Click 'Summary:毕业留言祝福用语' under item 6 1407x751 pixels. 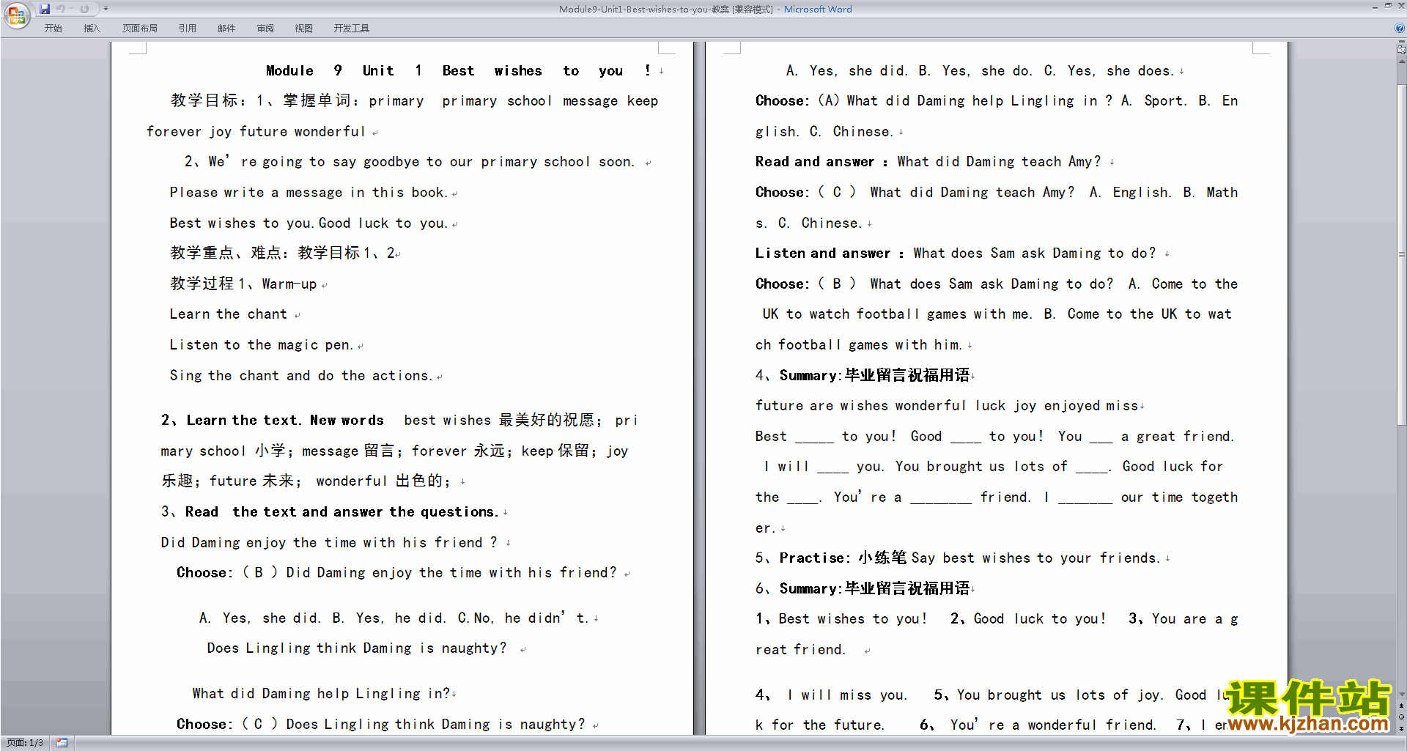click(x=875, y=588)
